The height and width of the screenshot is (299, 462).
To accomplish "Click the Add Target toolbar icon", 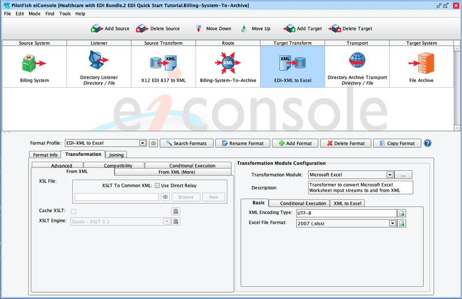I will pyautogui.click(x=289, y=29).
